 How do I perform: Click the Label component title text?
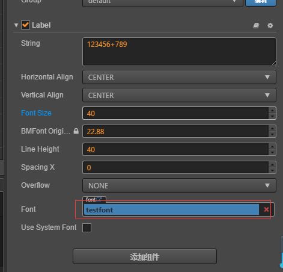[x=41, y=25]
